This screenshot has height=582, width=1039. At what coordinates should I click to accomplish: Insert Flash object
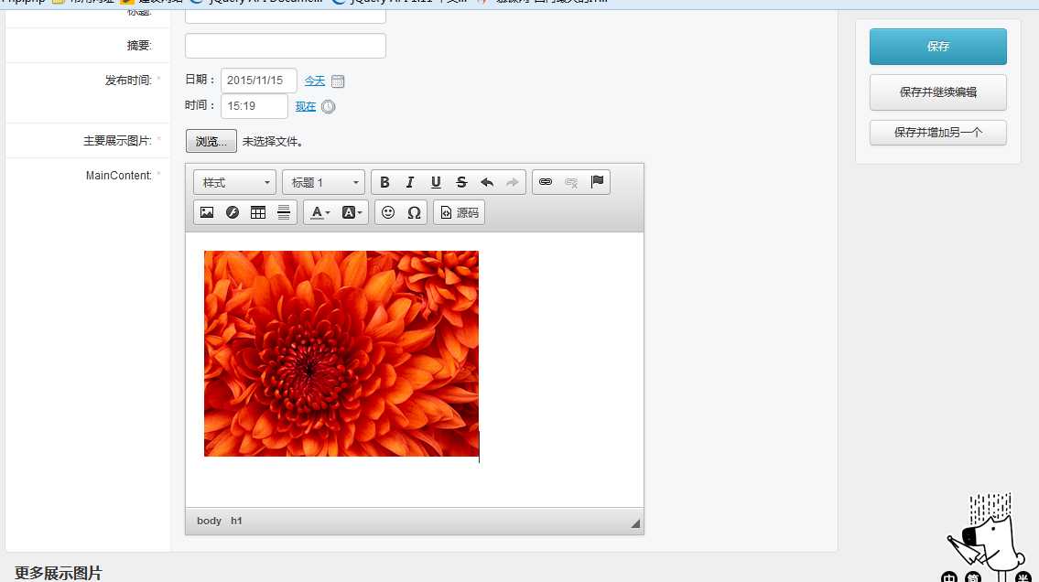[233, 212]
